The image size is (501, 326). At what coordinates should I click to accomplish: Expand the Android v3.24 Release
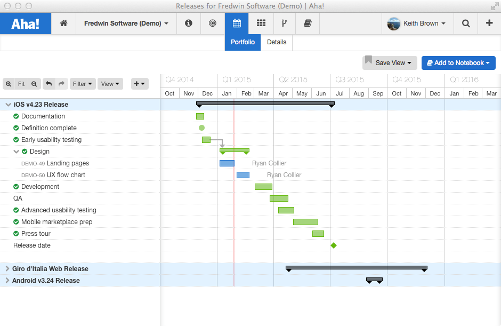tap(7, 281)
